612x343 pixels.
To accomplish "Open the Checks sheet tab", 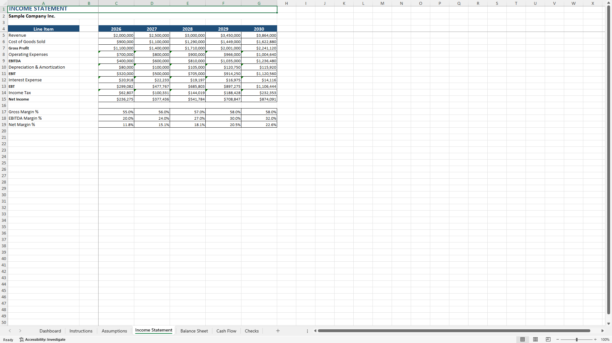I will coord(252,331).
